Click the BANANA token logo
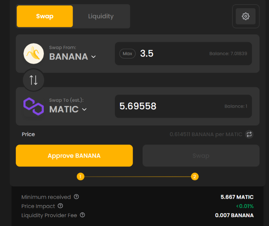The image size is (269, 226). pos(34,53)
